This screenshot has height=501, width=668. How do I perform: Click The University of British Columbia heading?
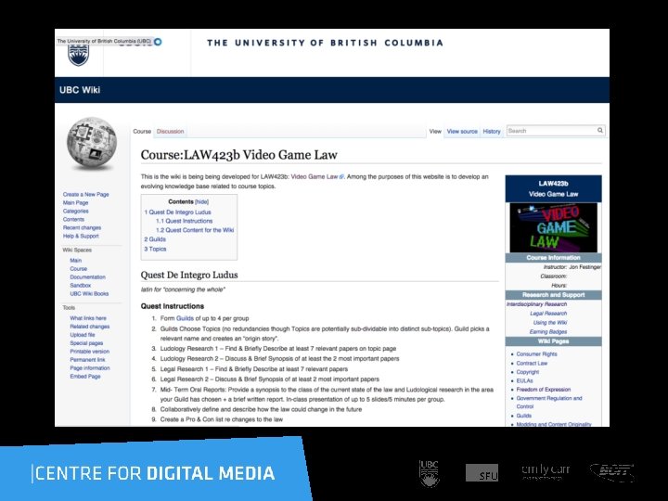point(325,43)
